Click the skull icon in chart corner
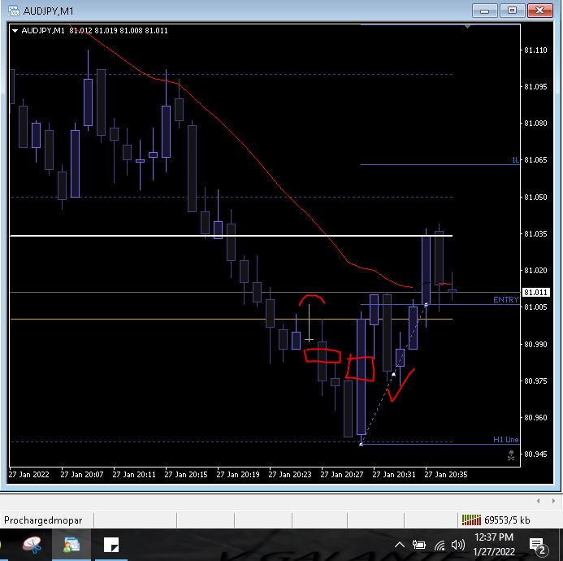Screen dimensions: 563x561 tap(511, 455)
